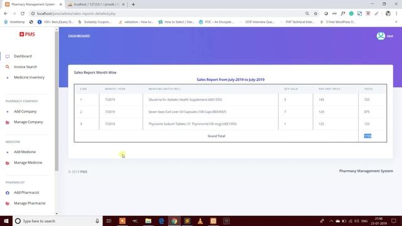
Task: Expand the bookmarks bar overflow arrow
Action: click(x=396, y=22)
